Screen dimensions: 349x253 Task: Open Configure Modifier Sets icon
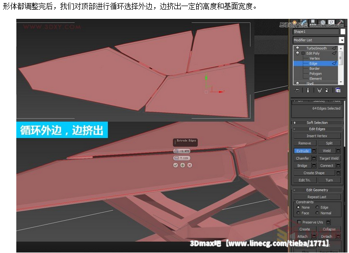coord(338,90)
